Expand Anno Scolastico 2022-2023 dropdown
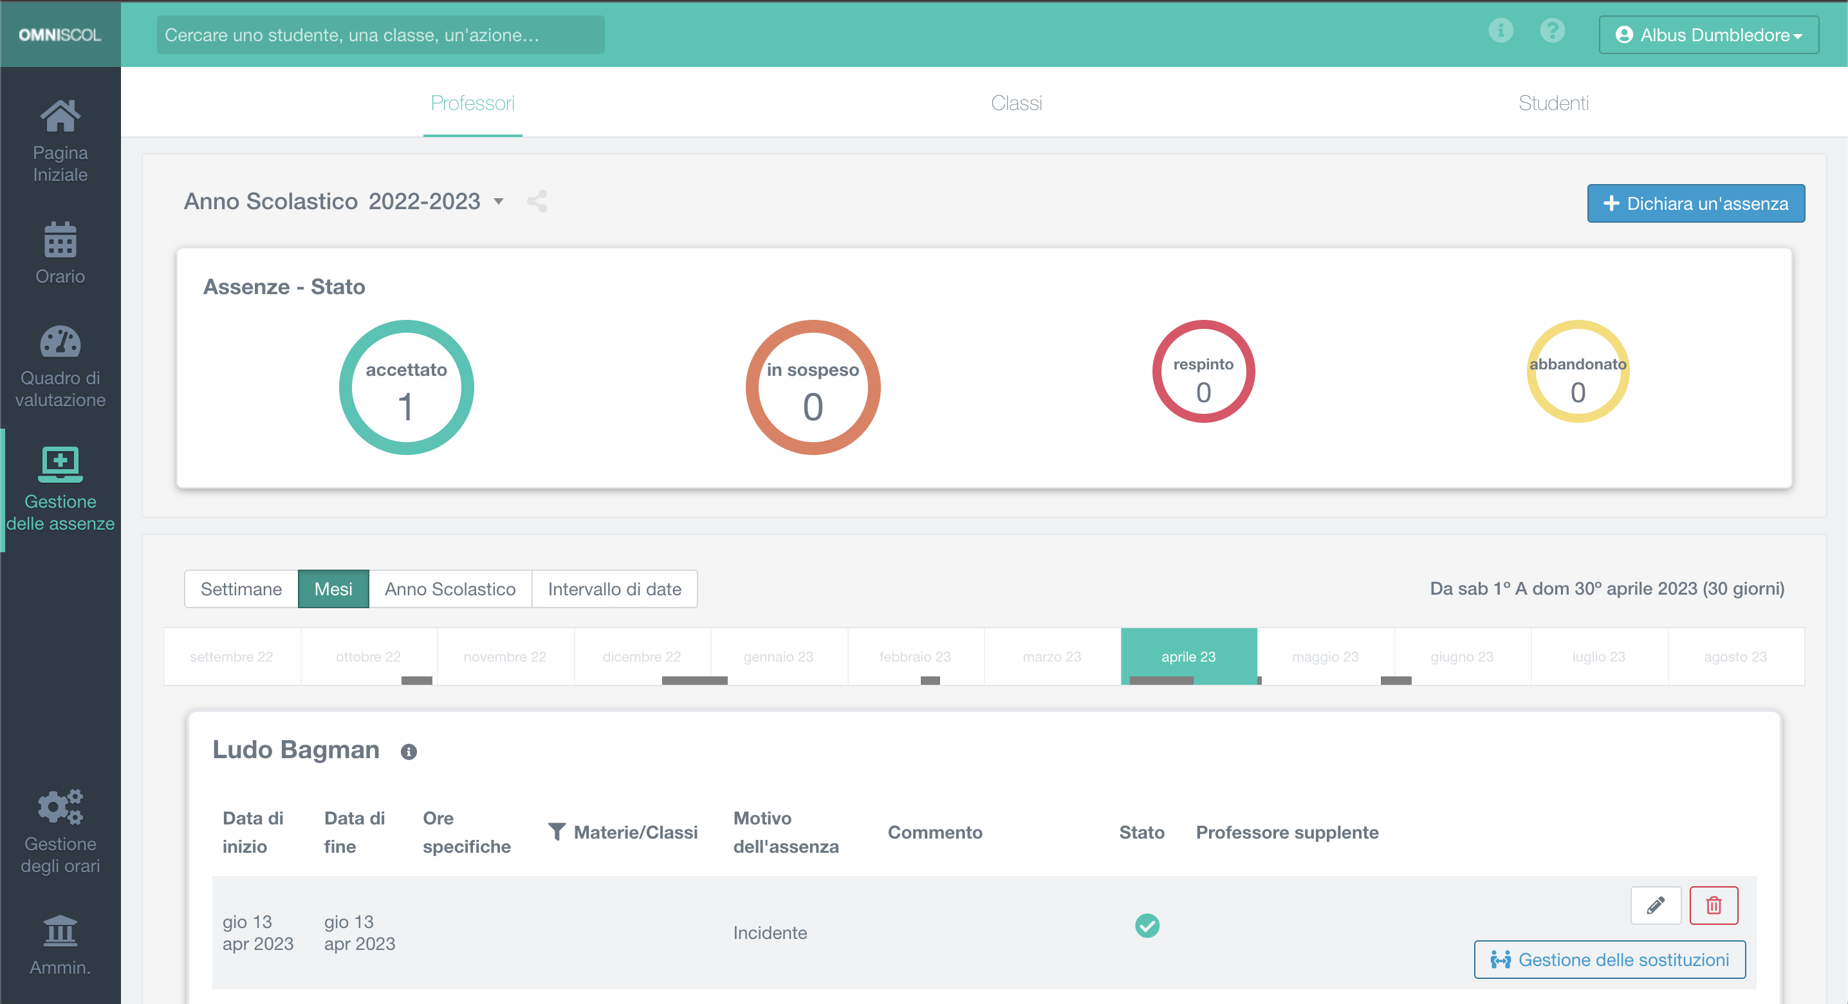This screenshot has height=1004, width=1848. [499, 201]
